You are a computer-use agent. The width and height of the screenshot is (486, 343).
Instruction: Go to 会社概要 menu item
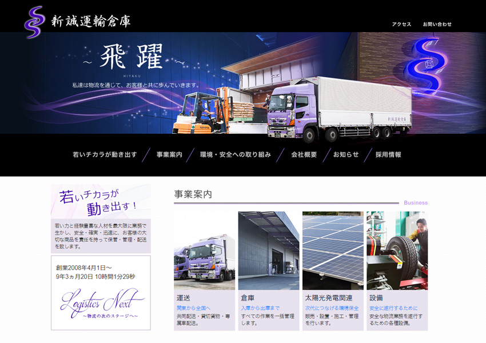tap(304, 155)
